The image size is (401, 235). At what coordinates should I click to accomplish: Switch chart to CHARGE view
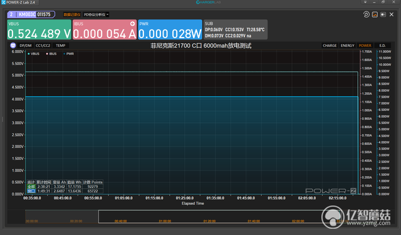pos(330,46)
